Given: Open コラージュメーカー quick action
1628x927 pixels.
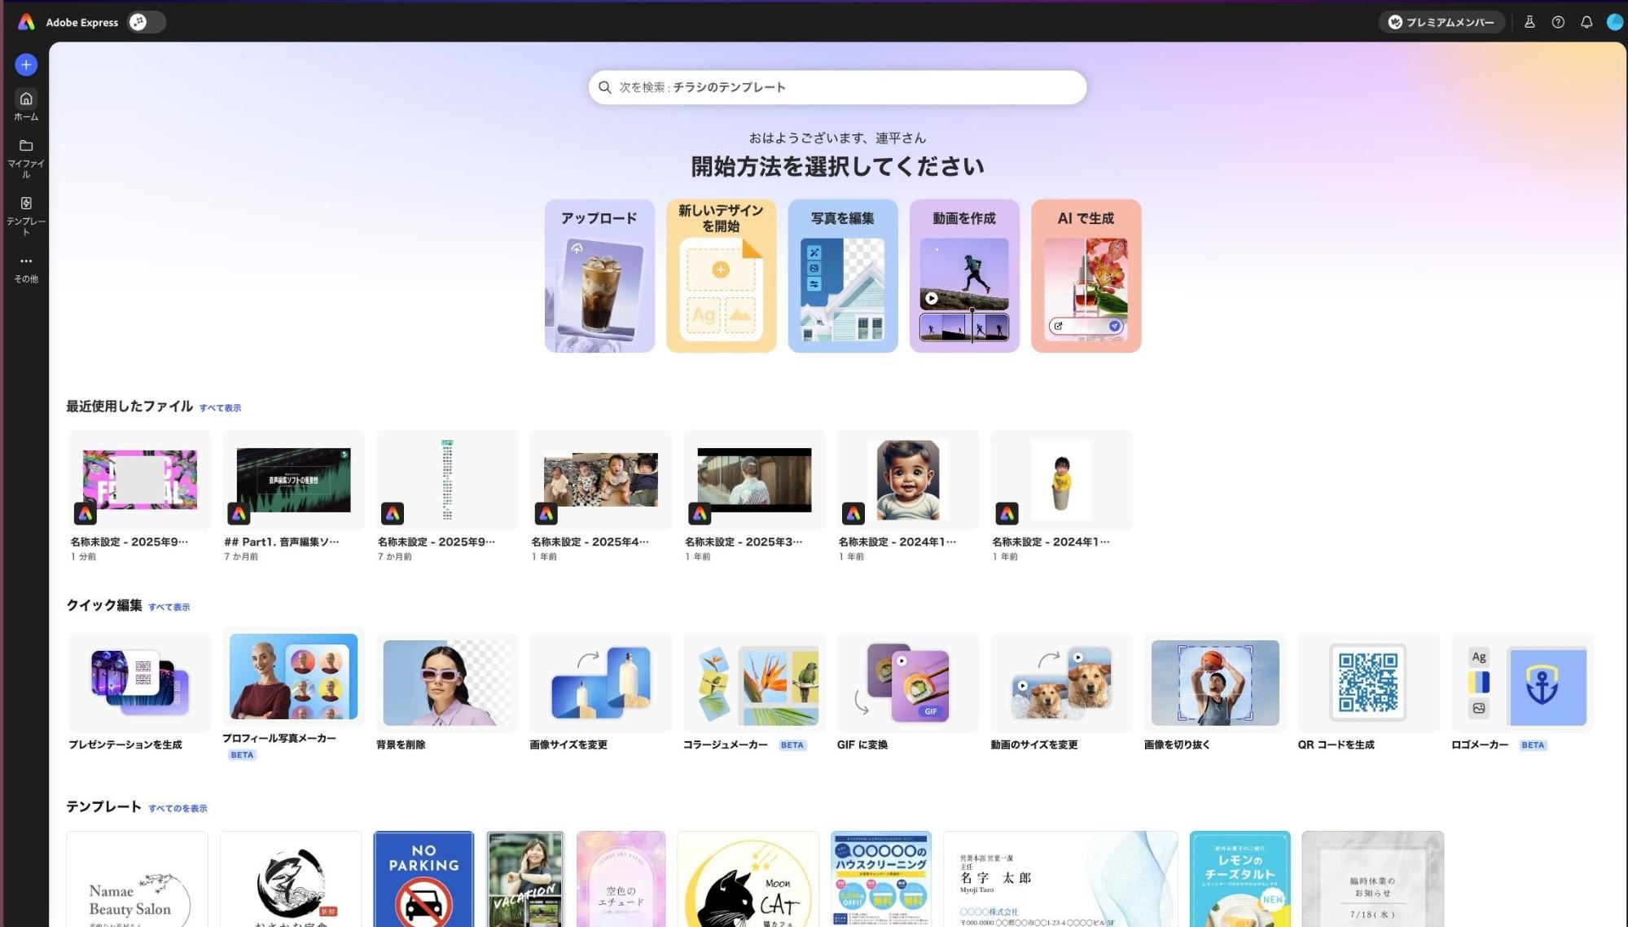Looking at the screenshot, I should (x=754, y=692).
